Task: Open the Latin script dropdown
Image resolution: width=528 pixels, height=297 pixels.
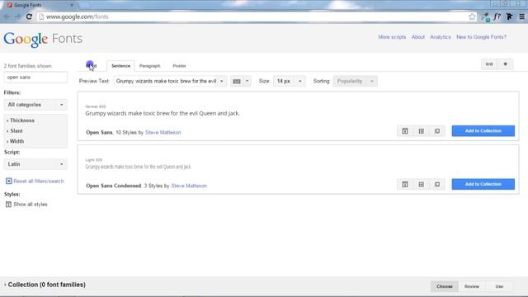Action: pyautogui.click(x=35, y=164)
